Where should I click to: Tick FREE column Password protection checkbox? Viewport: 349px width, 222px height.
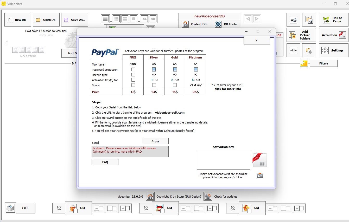pos(133,69)
